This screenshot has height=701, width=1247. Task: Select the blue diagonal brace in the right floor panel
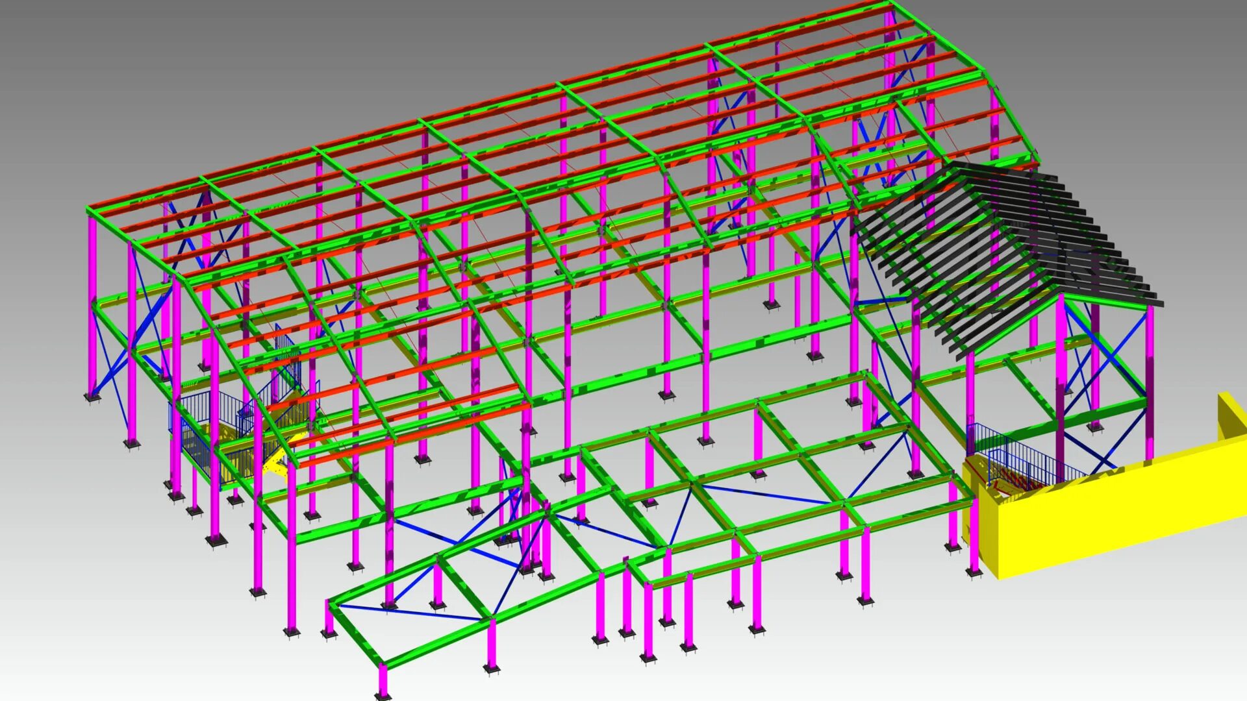pos(877,466)
